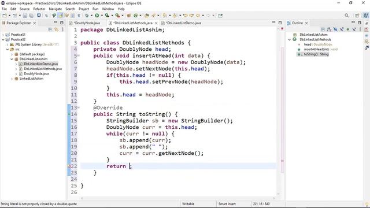Toggle Hide Non-Public Members in Outline
The height and width of the screenshot is (208, 370).
click(348, 29)
